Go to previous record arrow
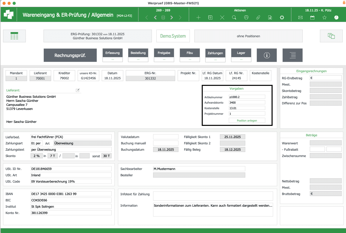Viewport: 346px width, 233px height. tap(155, 17)
